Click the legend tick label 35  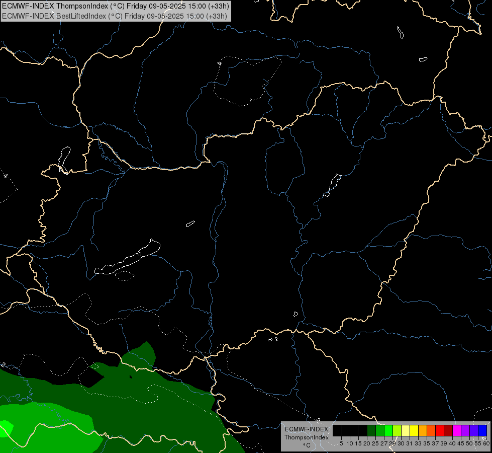tap(427, 443)
